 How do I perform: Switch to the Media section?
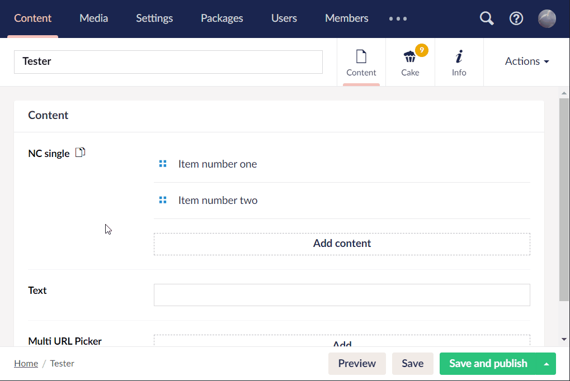93,18
